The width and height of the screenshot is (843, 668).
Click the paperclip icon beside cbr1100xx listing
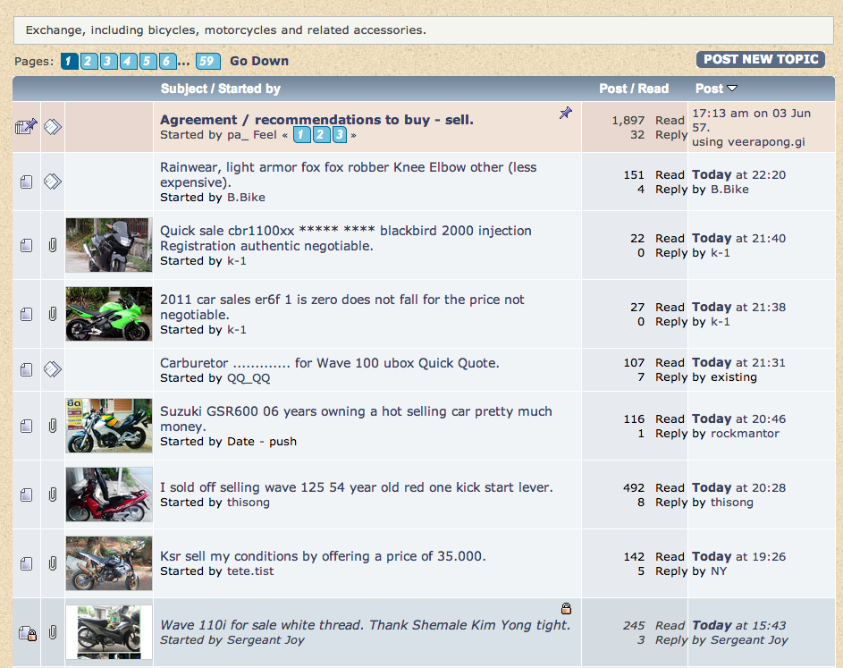click(x=53, y=245)
